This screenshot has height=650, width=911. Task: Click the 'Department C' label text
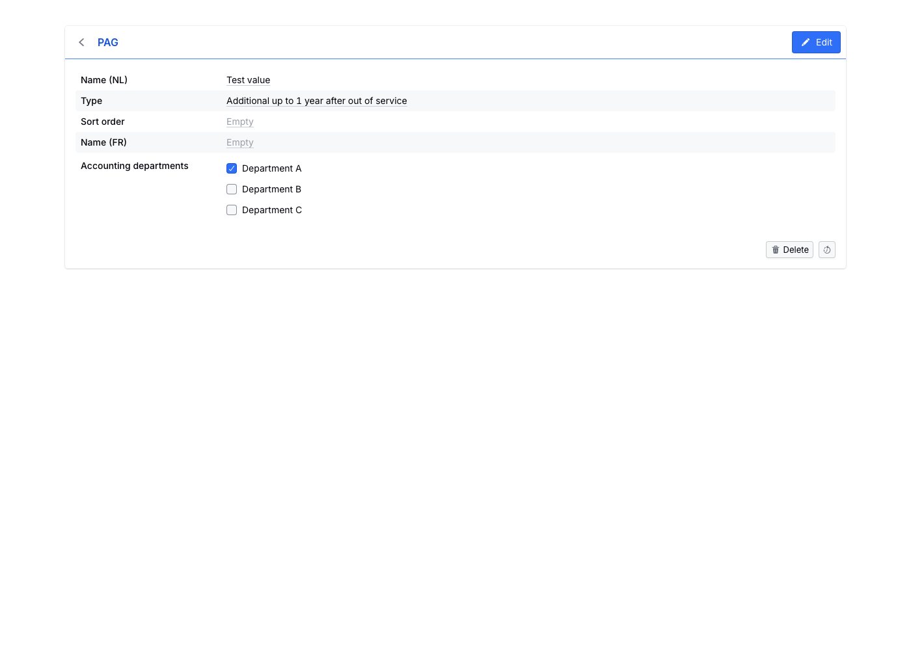271,210
